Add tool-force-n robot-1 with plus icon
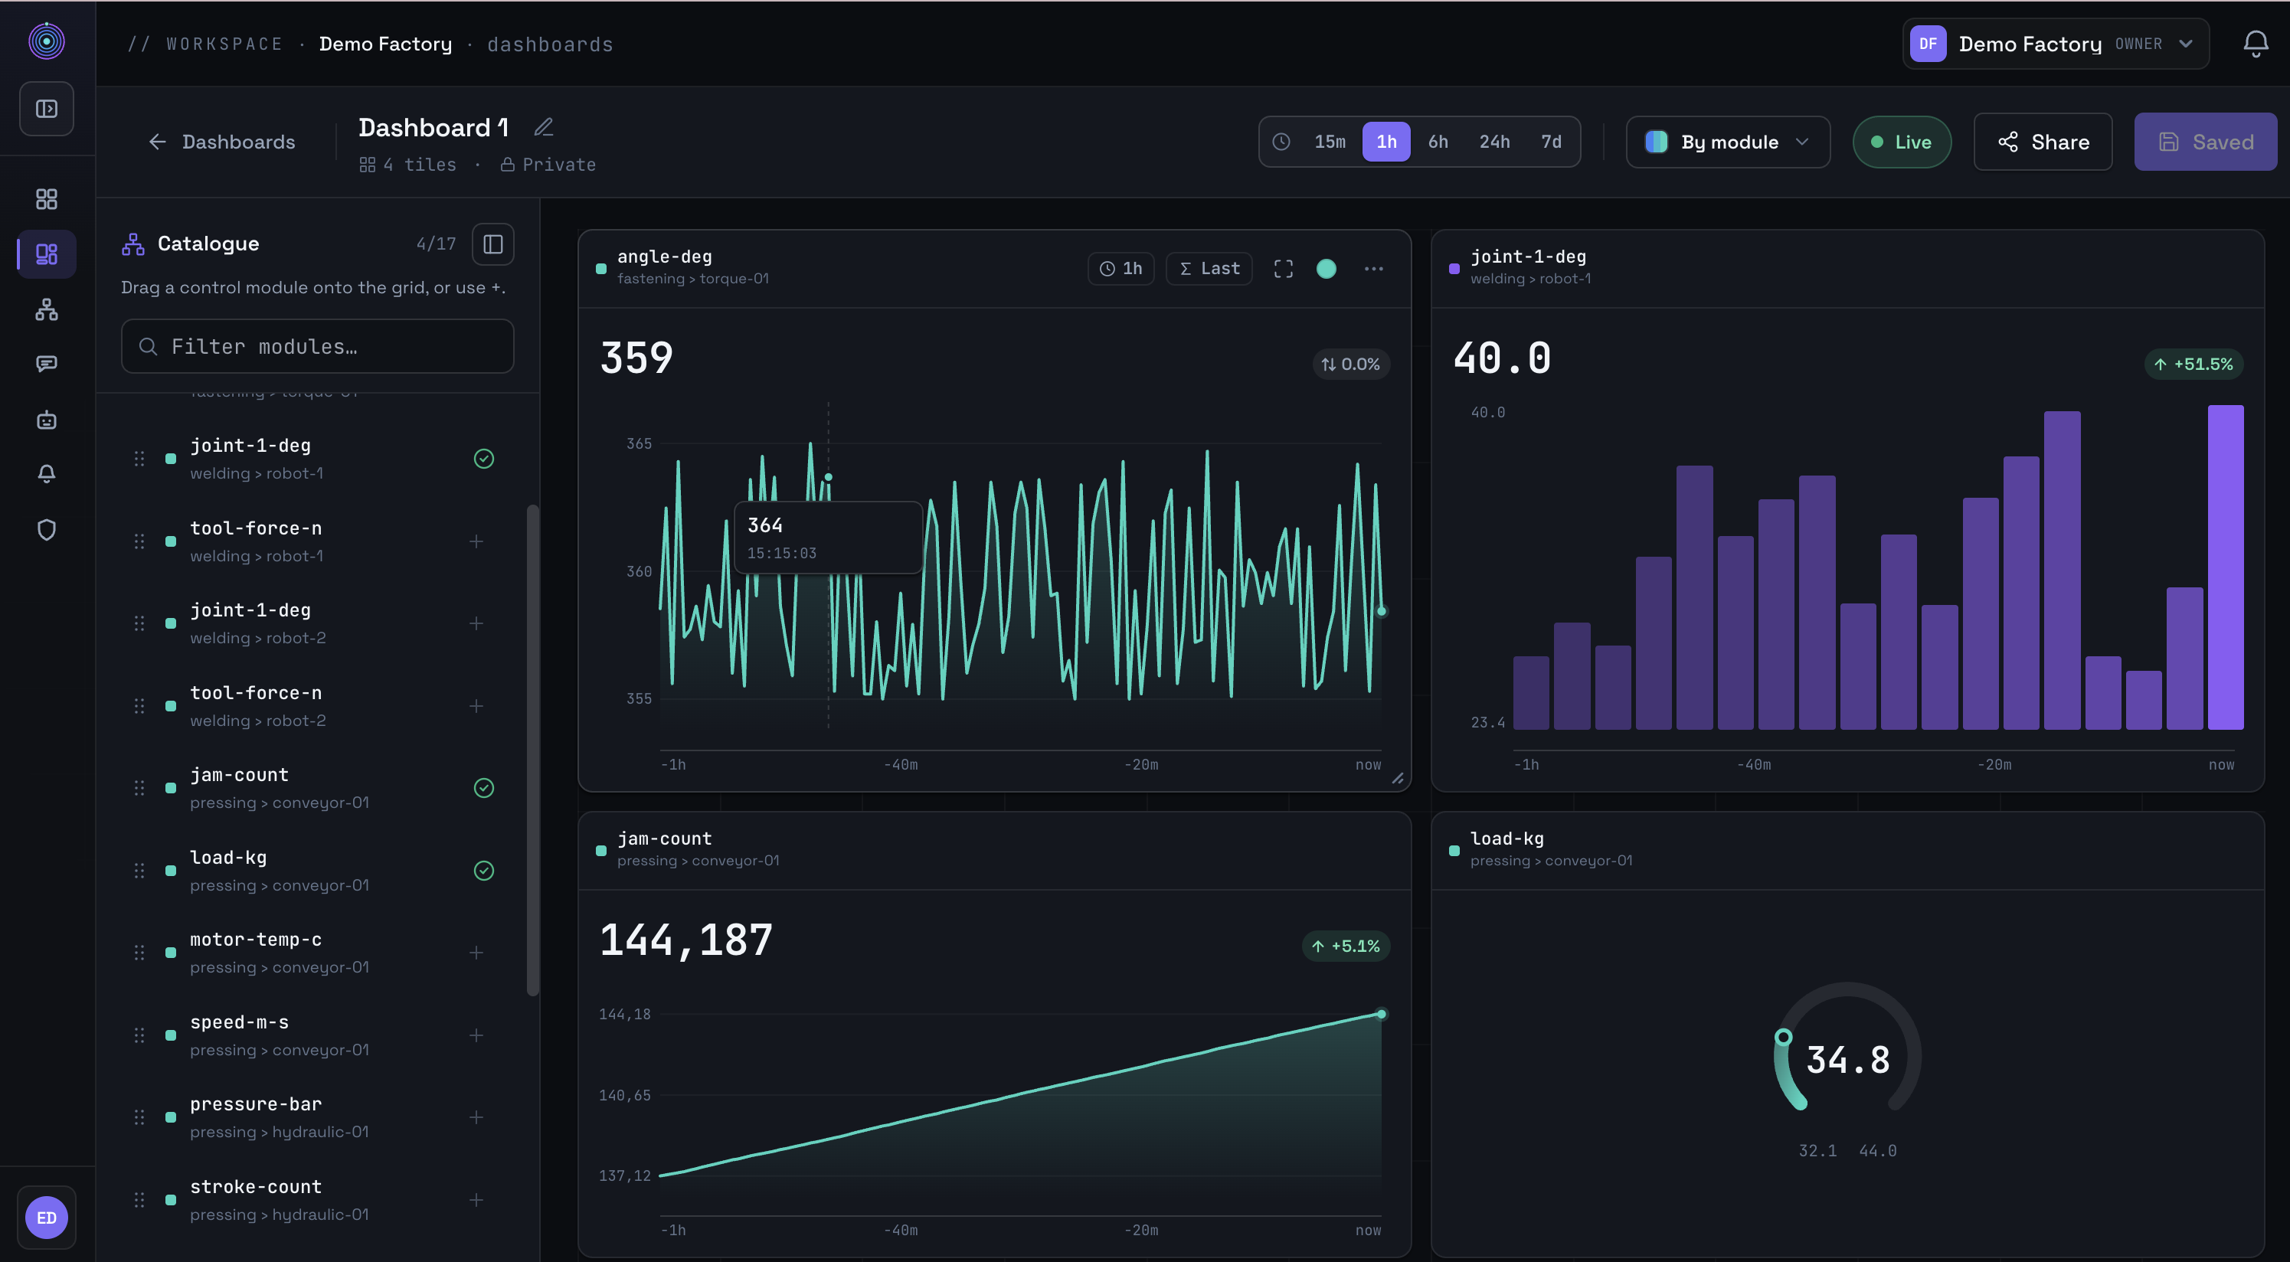The width and height of the screenshot is (2290, 1262). pyautogui.click(x=476, y=541)
